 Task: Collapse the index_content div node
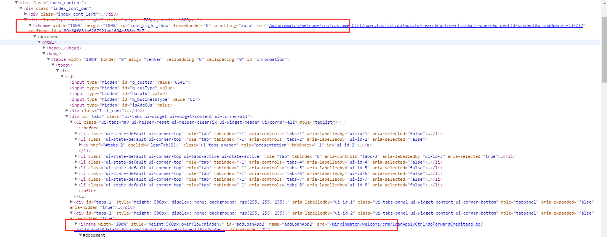[x=16, y=3]
